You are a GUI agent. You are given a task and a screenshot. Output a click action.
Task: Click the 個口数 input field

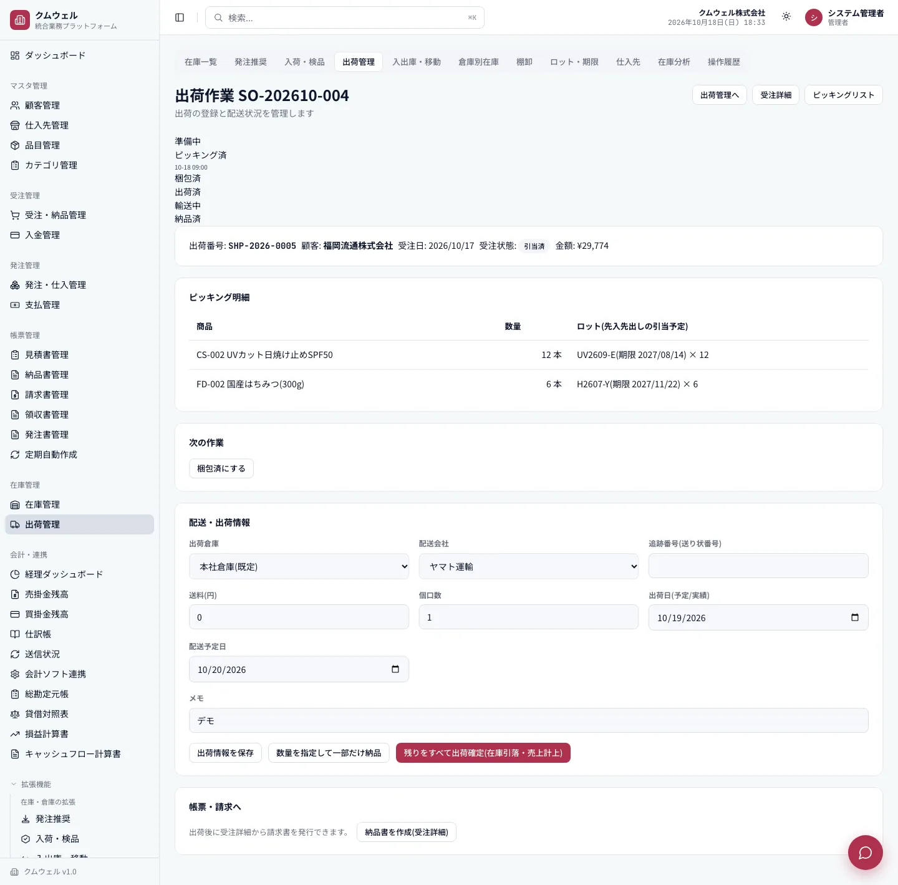(x=529, y=617)
